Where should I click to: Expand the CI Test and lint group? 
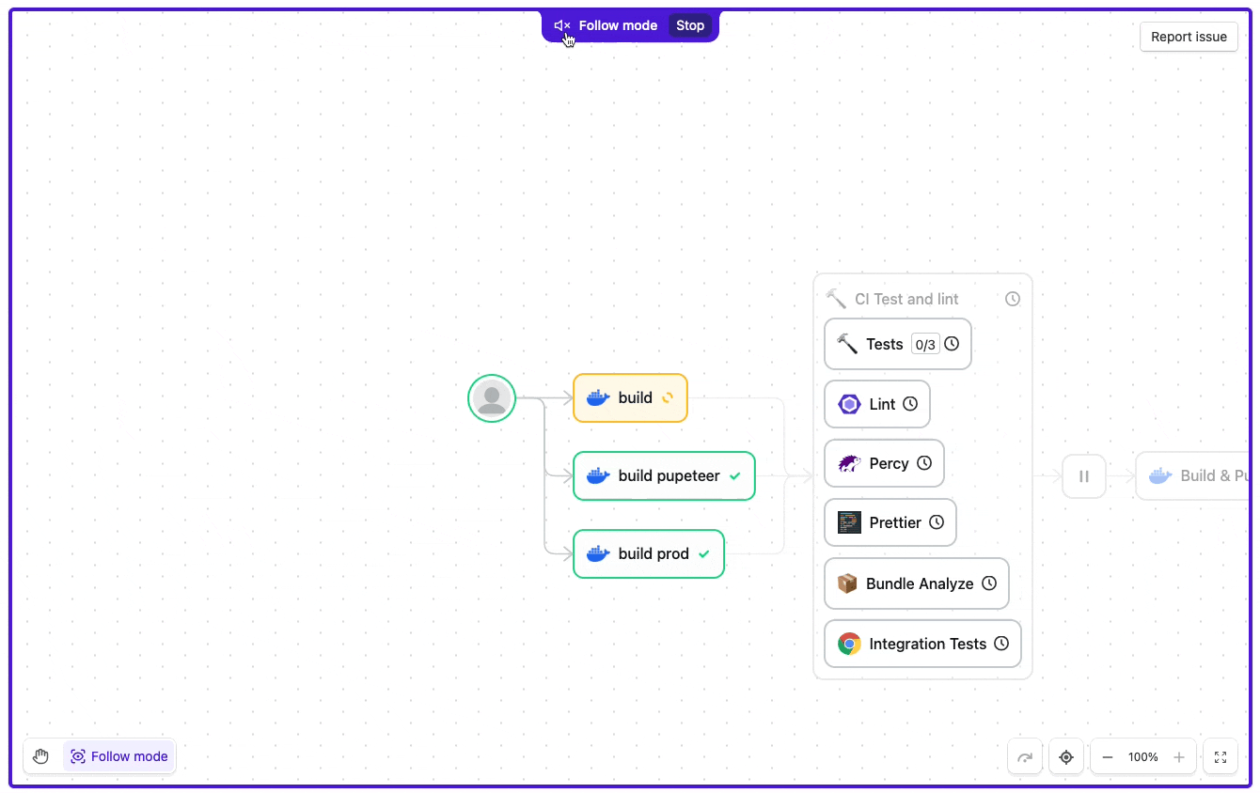(x=907, y=299)
